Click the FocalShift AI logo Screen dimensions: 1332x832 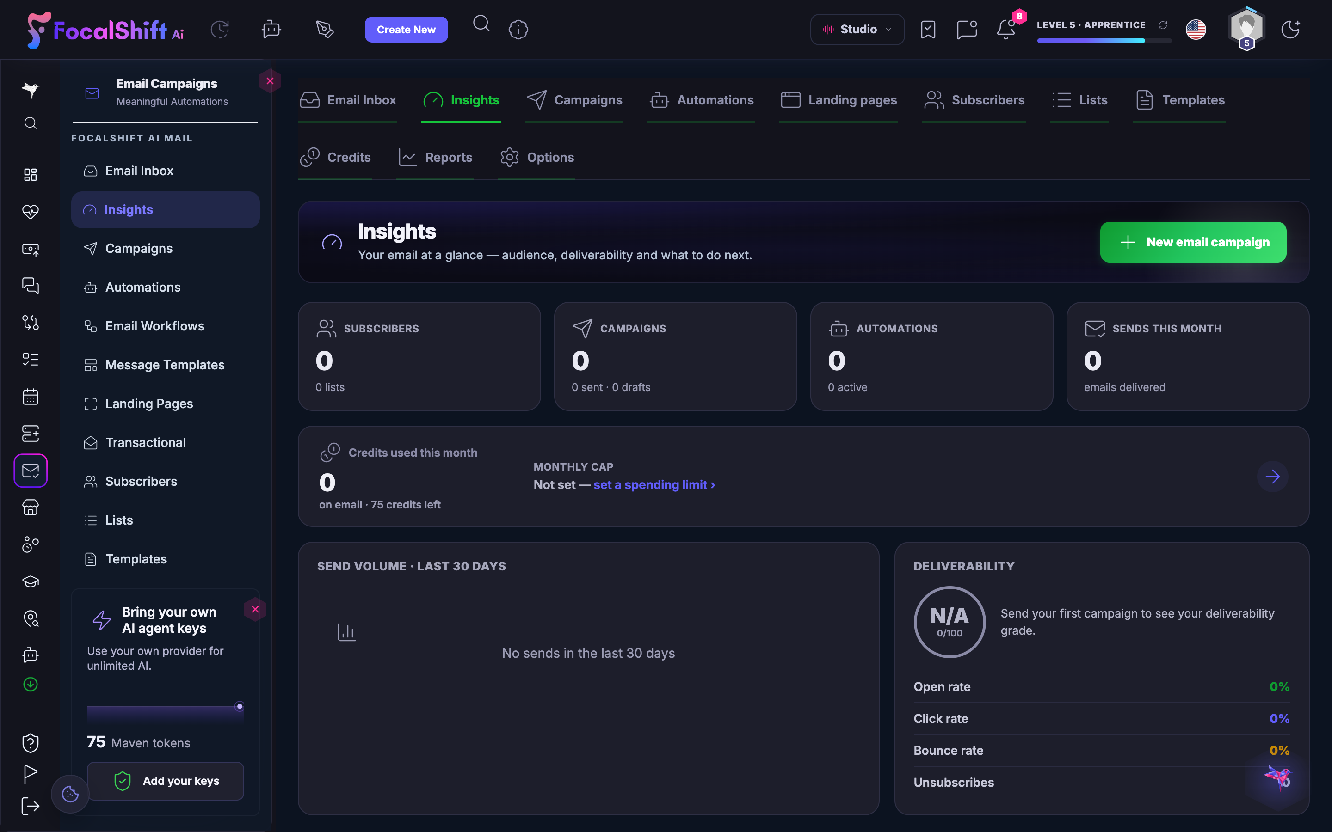click(x=105, y=30)
